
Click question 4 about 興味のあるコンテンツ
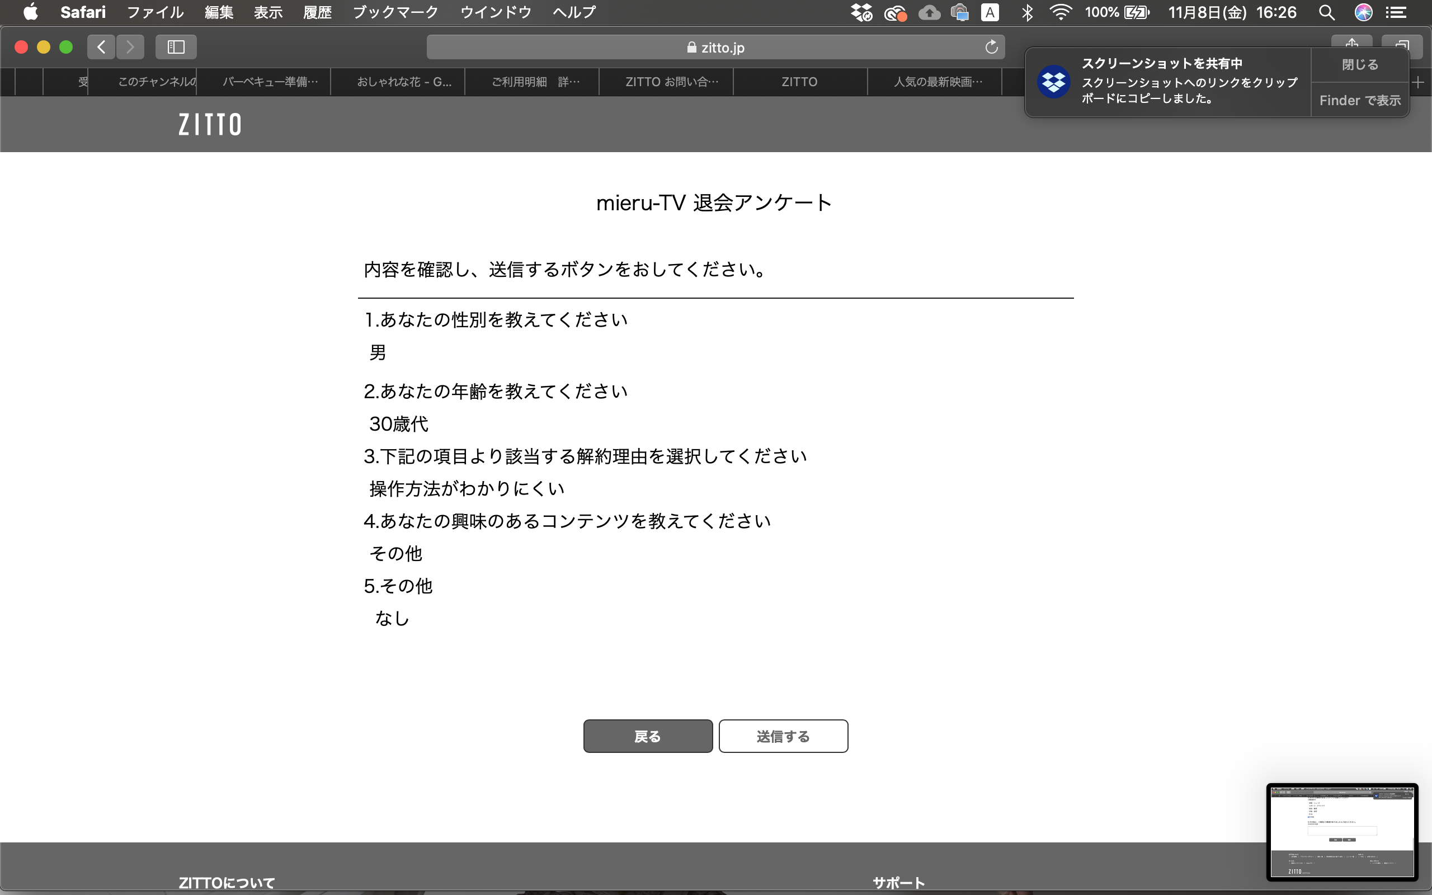pyautogui.click(x=567, y=521)
